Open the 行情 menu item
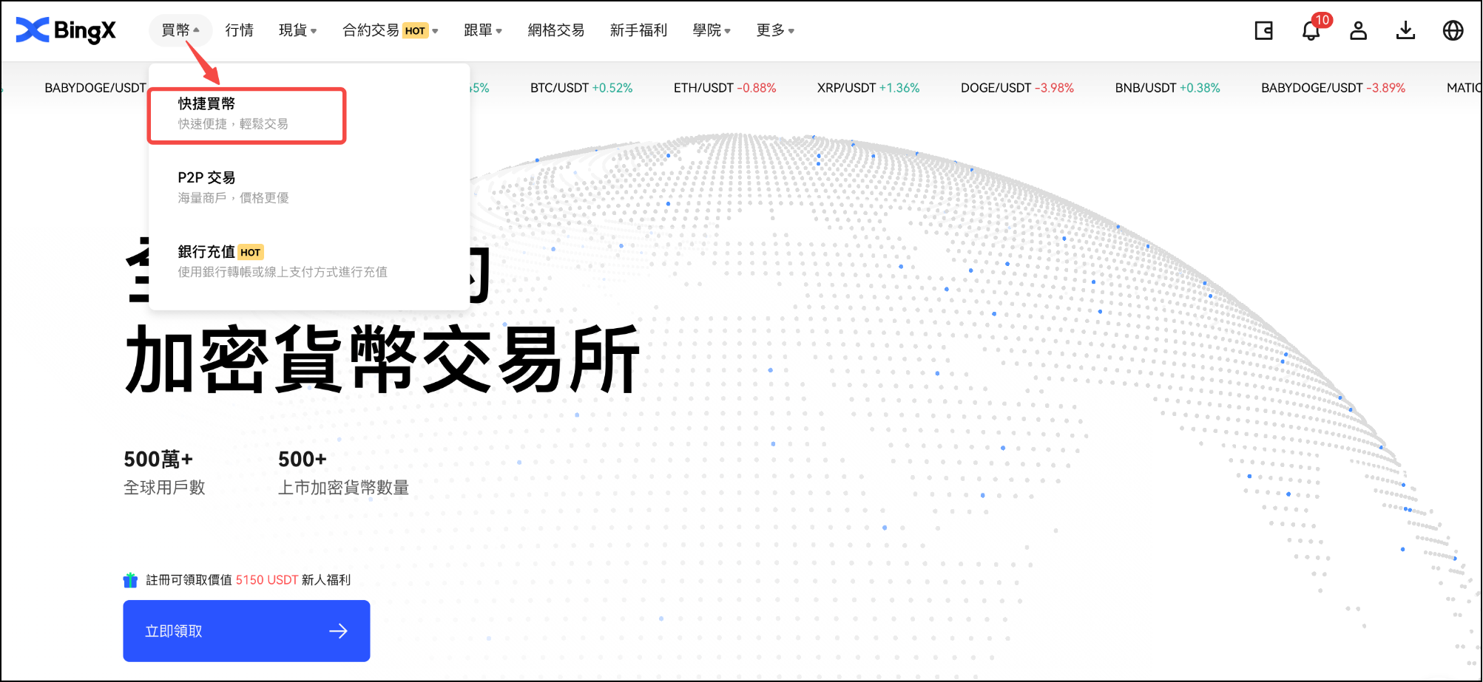This screenshot has width=1483, height=682. coord(240,30)
